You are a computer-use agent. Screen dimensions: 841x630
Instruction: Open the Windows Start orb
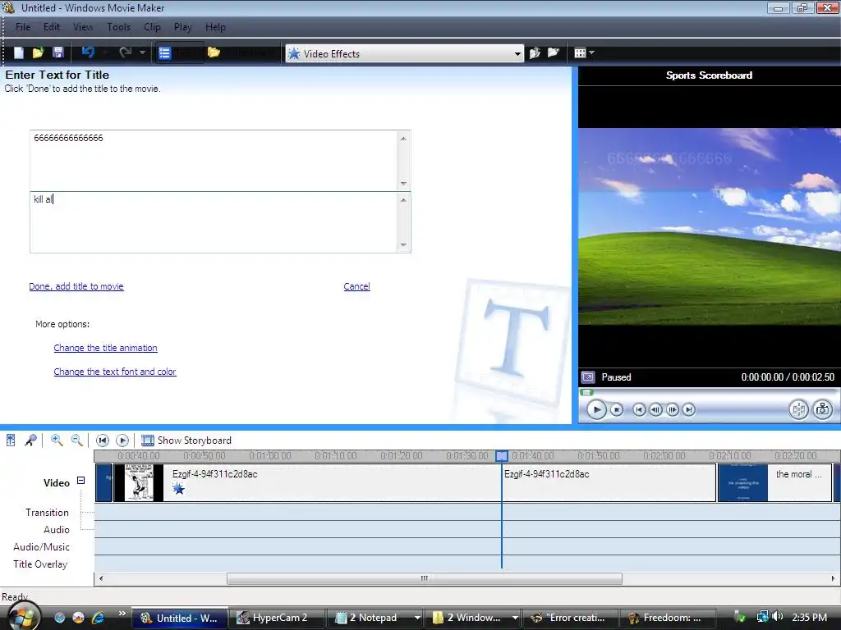coord(22,616)
